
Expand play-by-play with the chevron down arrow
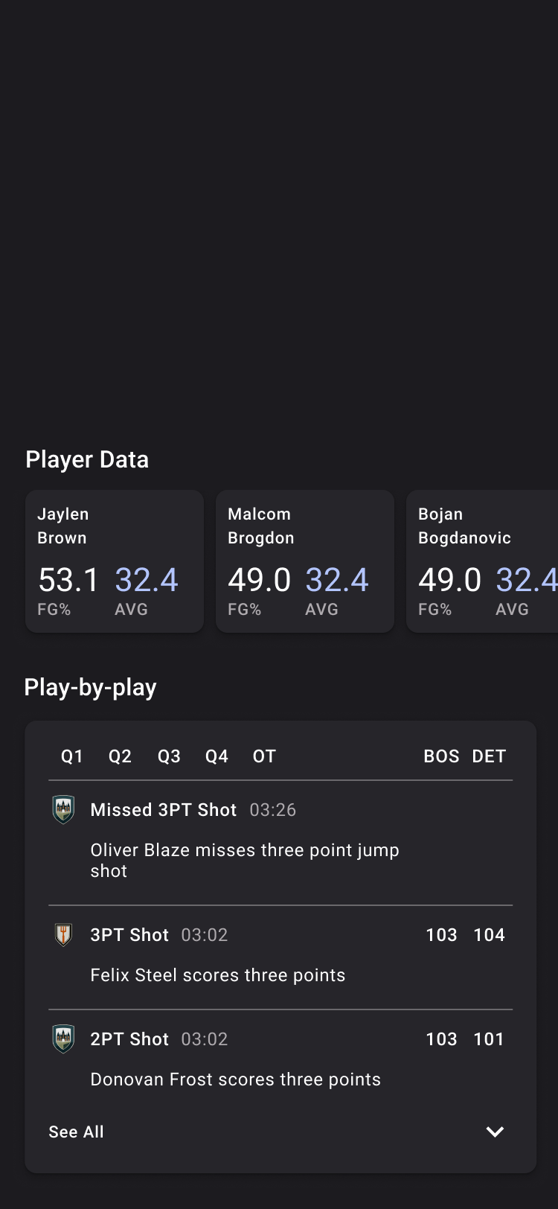coord(495,1132)
